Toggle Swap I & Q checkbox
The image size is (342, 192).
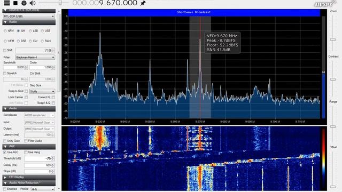pos(53,103)
